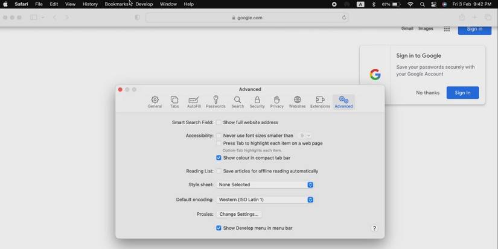Reload the page in address bar
This screenshot has width=498, height=249.
pos(344,17)
